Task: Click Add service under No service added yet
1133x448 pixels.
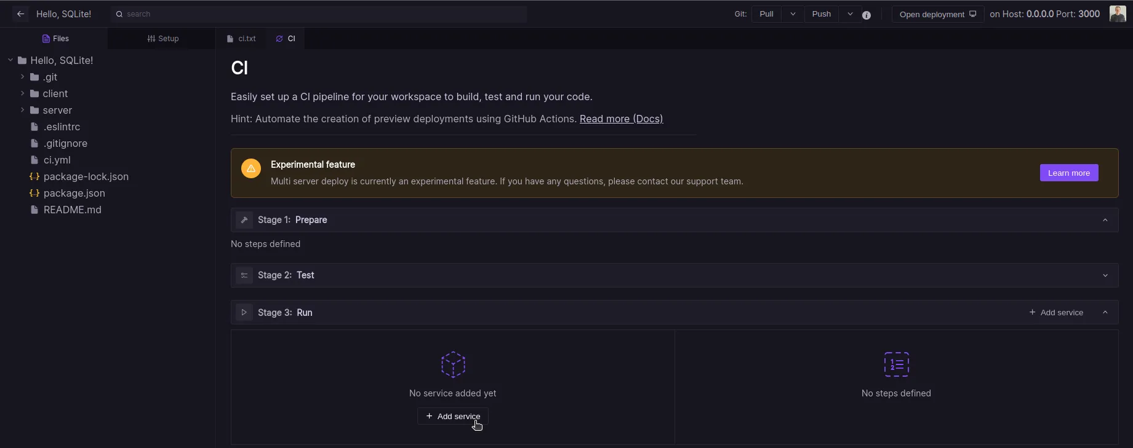Action: point(453,416)
